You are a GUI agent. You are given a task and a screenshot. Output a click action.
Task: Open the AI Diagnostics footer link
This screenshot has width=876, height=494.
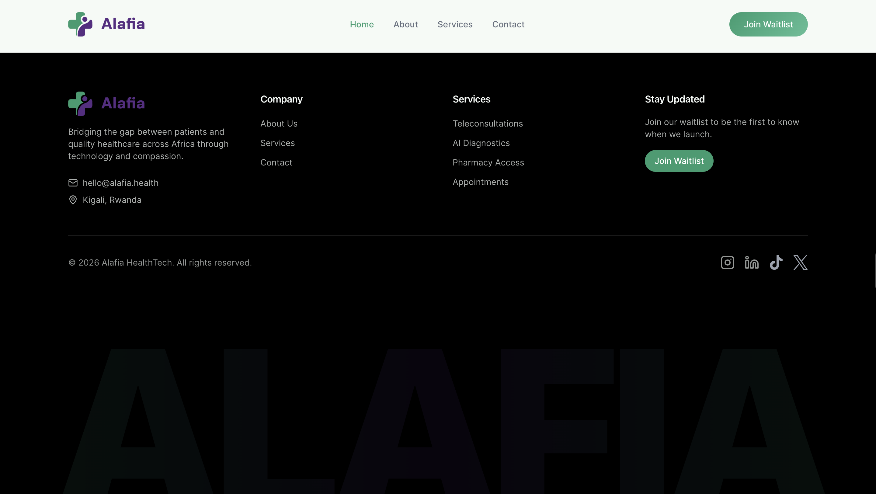tap(481, 143)
